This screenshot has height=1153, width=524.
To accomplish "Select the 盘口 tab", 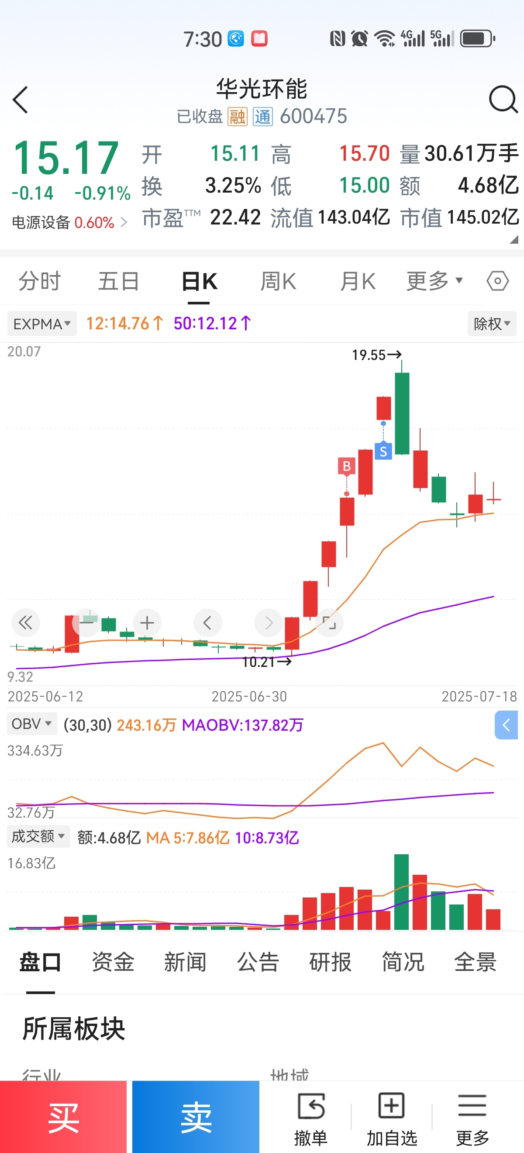I will coord(40,962).
